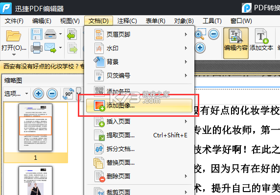Viewport: 280px width, 195px height.
Task: Choose 替换页面... from the menu
Action: pos(140,163)
